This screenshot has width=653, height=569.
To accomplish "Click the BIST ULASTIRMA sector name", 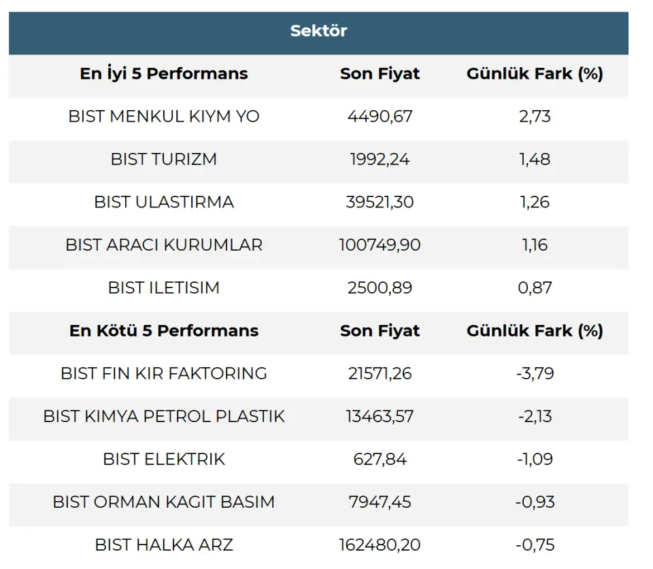I will [x=164, y=203].
